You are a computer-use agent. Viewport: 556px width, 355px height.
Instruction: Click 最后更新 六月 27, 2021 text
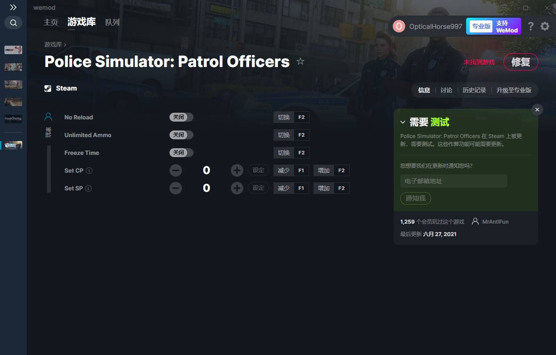click(x=428, y=234)
